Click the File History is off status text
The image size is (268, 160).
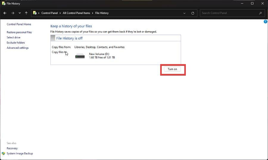point(69,38)
